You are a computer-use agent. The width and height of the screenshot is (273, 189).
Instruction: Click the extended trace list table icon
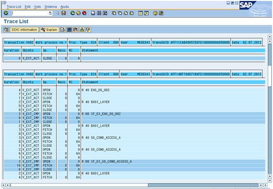[x=69, y=30]
